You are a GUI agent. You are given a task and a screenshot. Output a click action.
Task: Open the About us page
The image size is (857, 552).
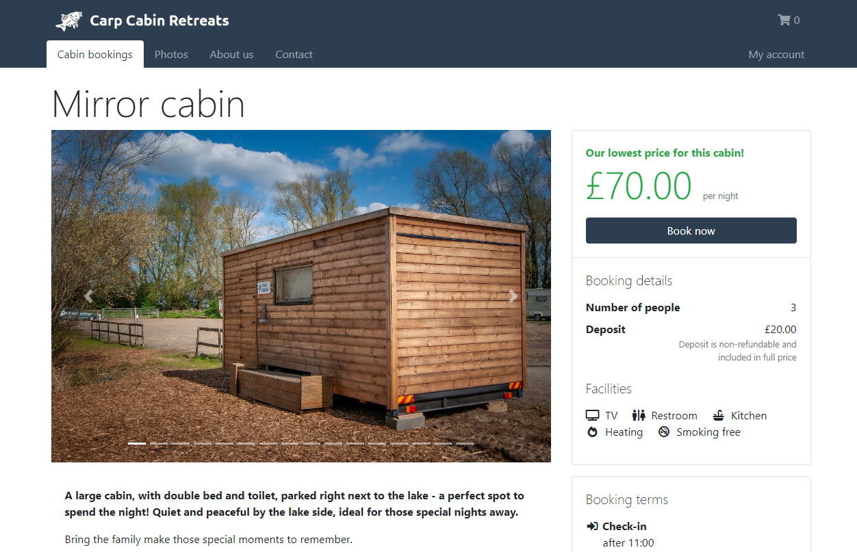pyautogui.click(x=231, y=54)
